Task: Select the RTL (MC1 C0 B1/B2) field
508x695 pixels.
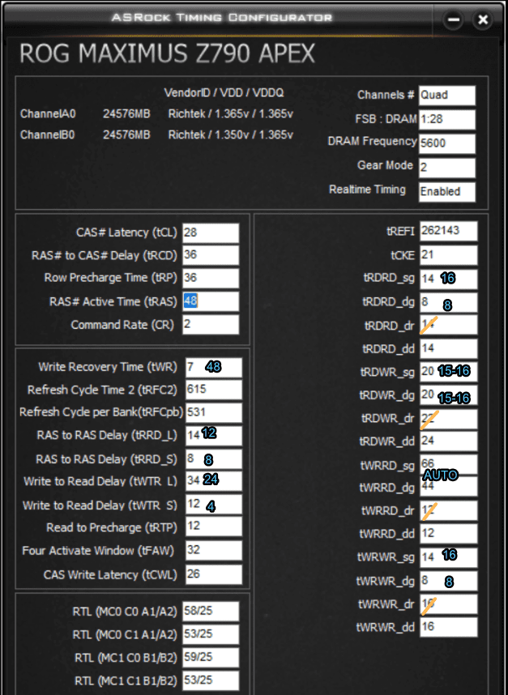Action: (211, 657)
